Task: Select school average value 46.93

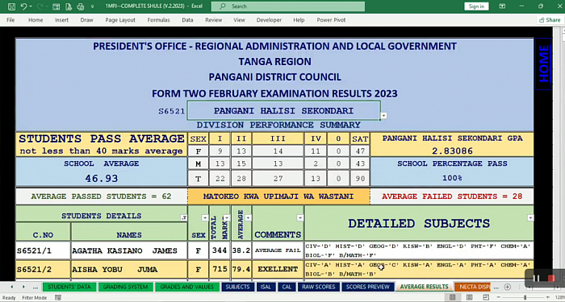Action: [x=102, y=178]
